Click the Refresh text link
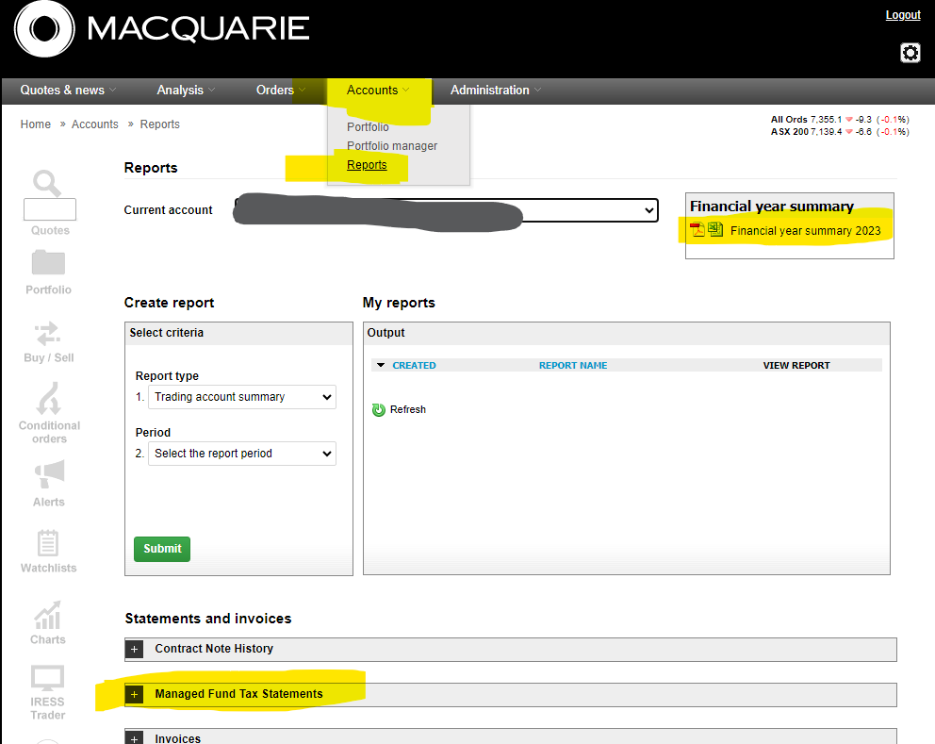The image size is (935, 744). (408, 410)
